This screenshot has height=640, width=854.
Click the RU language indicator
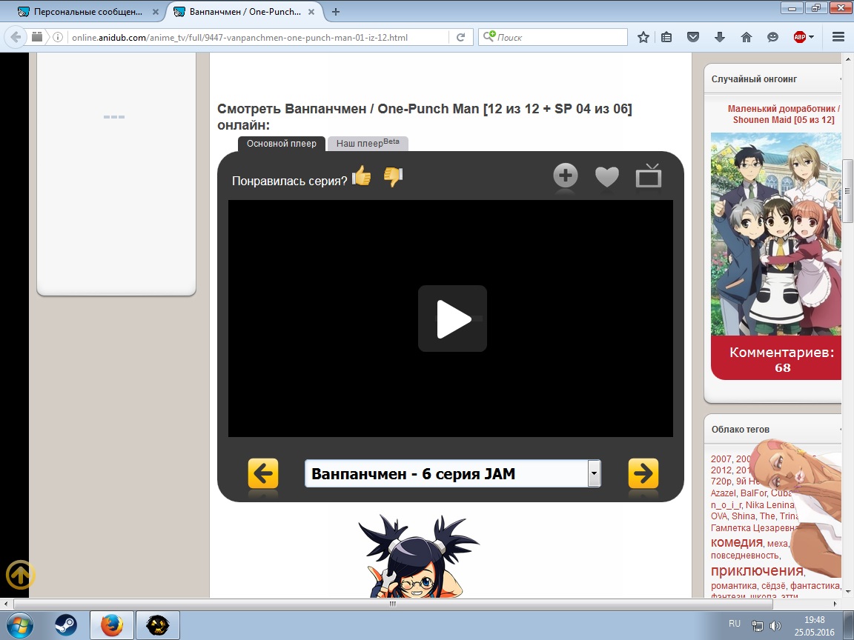click(734, 624)
